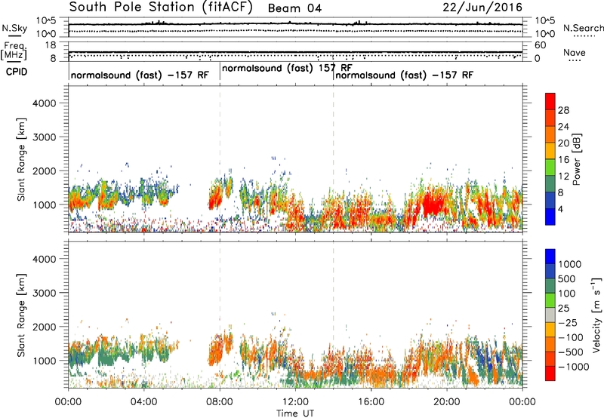
Task: Click the red bottom segment of Velocity colorbar
Action: tap(550, 373)
